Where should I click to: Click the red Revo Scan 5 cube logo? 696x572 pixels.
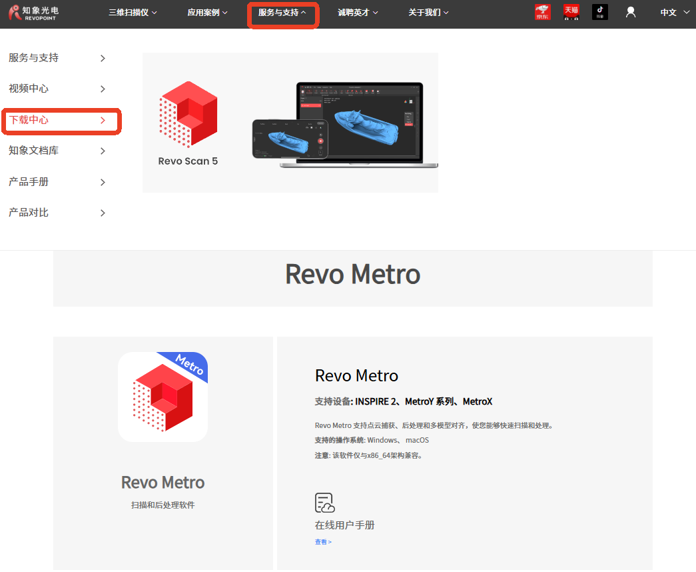click(188, 113)
